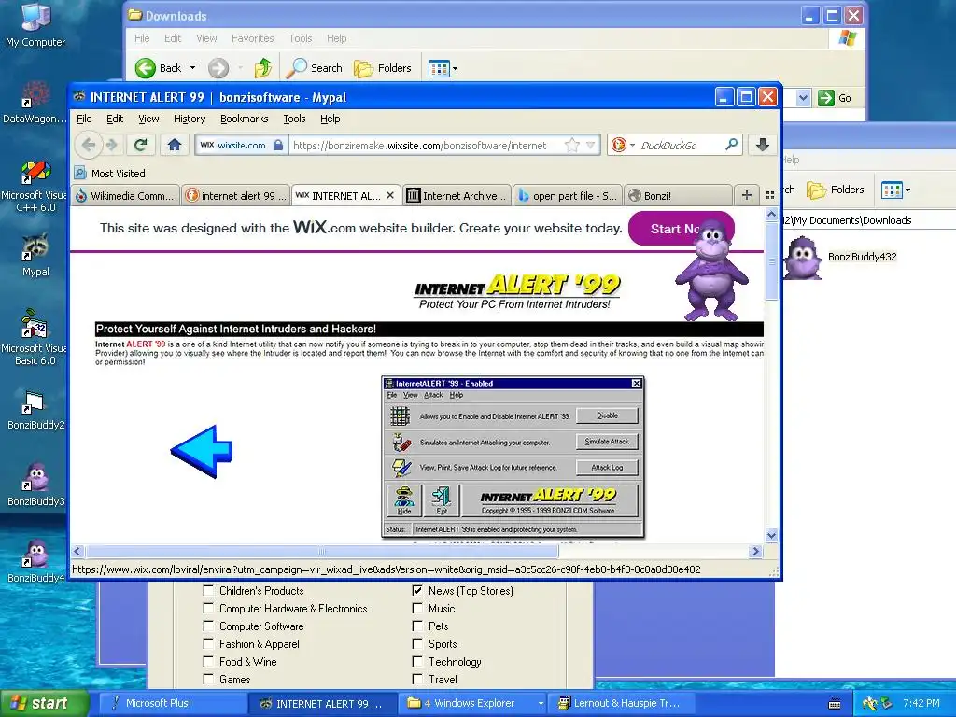956x717 pixels.
Task: Click the search magnifier in DuckDuckGo box
Action: click(x=731, y=145)
